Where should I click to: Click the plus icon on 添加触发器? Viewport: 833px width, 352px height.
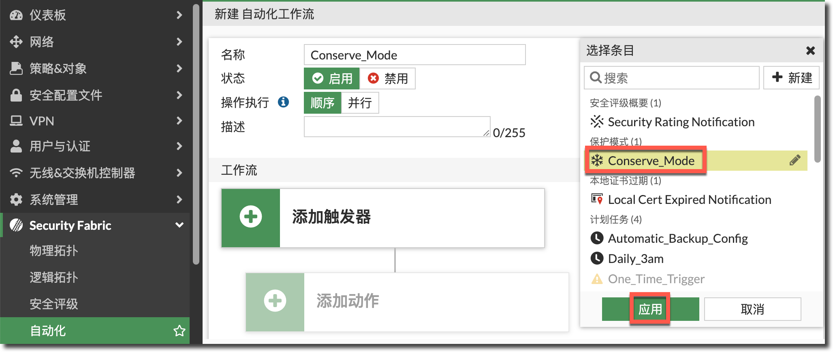coord(250,217)
